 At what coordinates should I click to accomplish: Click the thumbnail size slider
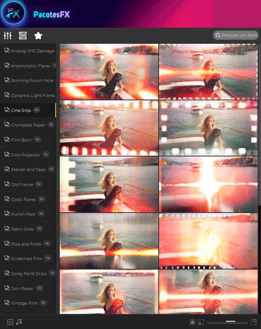(227, 322)
